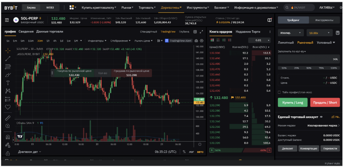Toggle the лог scale option

(191, 152)
